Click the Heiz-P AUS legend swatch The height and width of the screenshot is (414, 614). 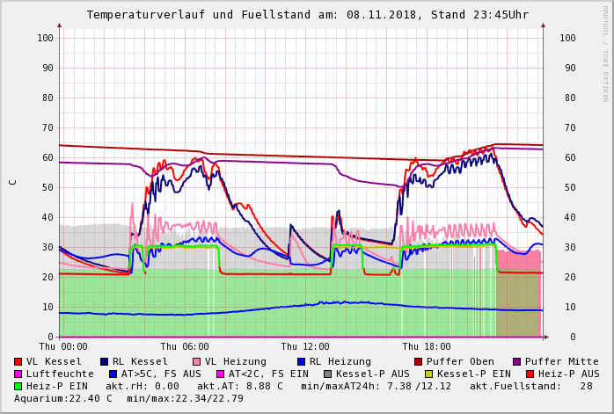point(530,374)
